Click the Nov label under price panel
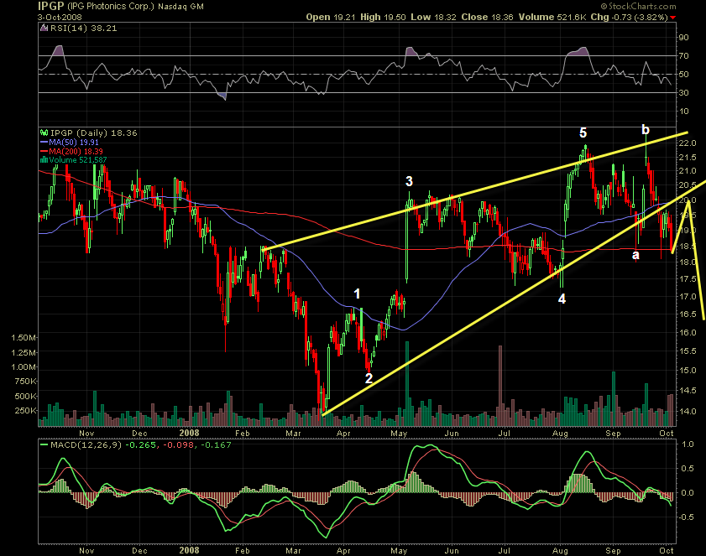The height and width of the screenshot is (556, 706). coord(86,434)
